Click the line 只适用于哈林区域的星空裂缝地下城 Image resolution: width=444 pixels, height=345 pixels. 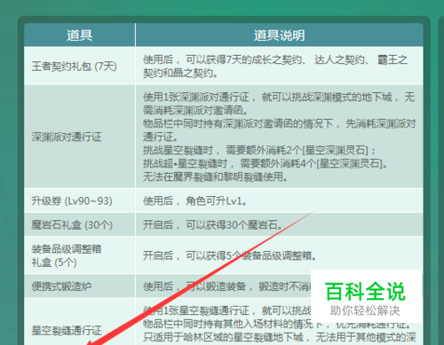pyautogui.click(x=280, y=337)
